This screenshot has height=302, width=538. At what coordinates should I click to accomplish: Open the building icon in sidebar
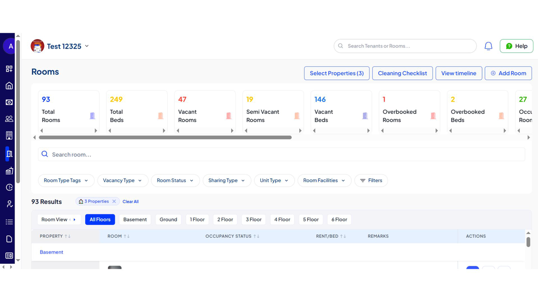click(x=9, y=135)
